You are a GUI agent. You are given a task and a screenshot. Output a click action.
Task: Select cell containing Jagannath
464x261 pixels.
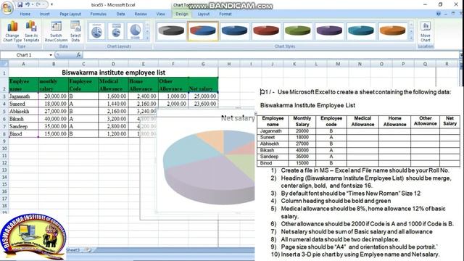pyautogui.click(x=23, y=96)
